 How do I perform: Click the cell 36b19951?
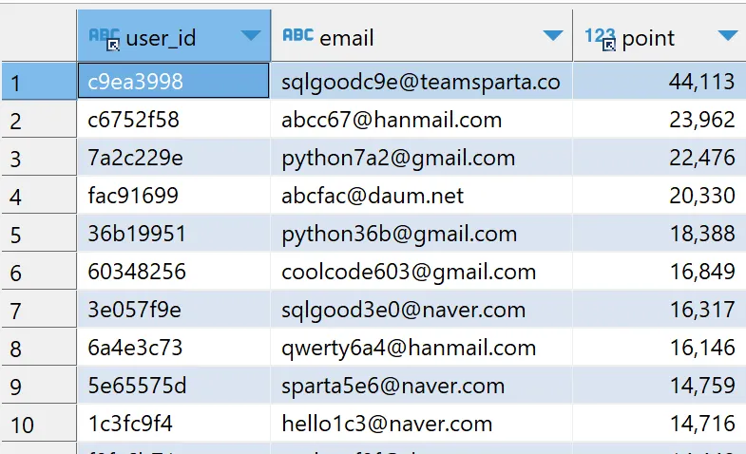click(174, 234)
